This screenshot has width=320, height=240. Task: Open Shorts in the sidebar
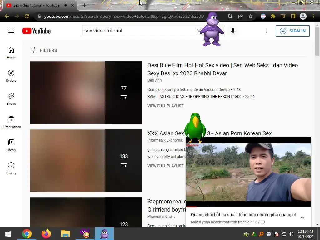coord(11,99)
